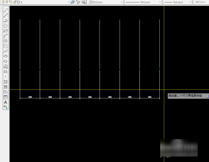
Task: Pick the Spline curve tool
Action: pyautogui.click(x=5, y=51)
